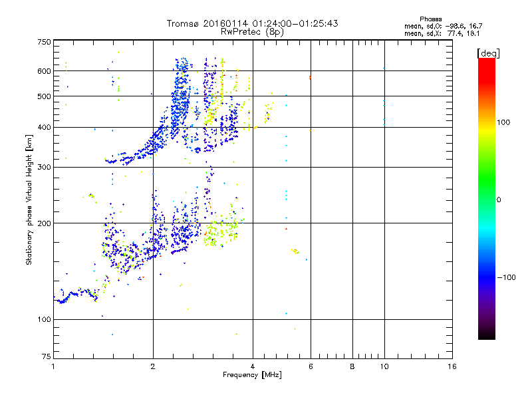Click the colorbar '100' tick label

tap(503, 122)
